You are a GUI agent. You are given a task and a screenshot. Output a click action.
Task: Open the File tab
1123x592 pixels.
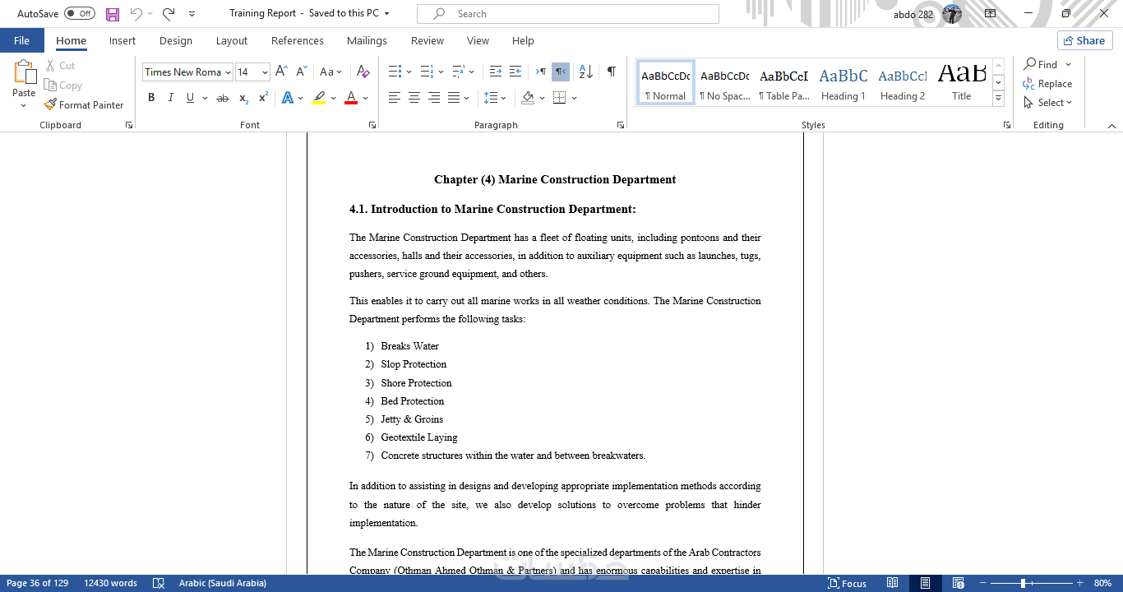click(x=22, y=40)
